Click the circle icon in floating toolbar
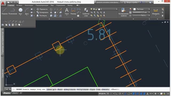Screen dimensions: 171x96 (x=16, y=25)
